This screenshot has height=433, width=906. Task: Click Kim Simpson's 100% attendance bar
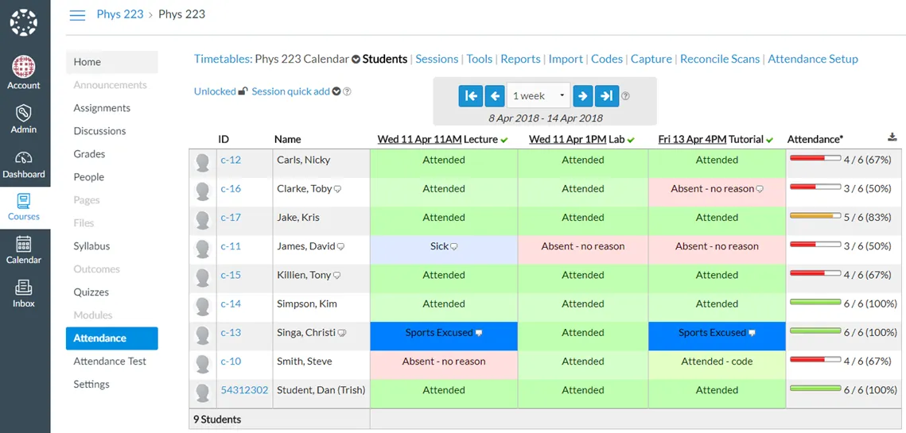pos(815,301)
